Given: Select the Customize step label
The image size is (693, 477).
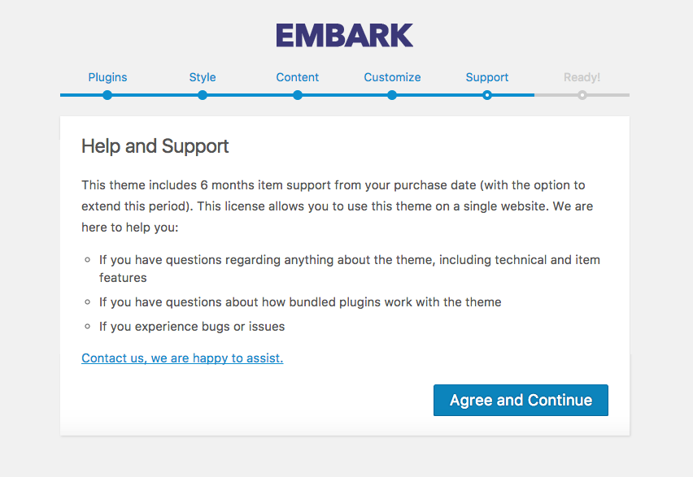Looking at the screenshot, I should [392, 77].
